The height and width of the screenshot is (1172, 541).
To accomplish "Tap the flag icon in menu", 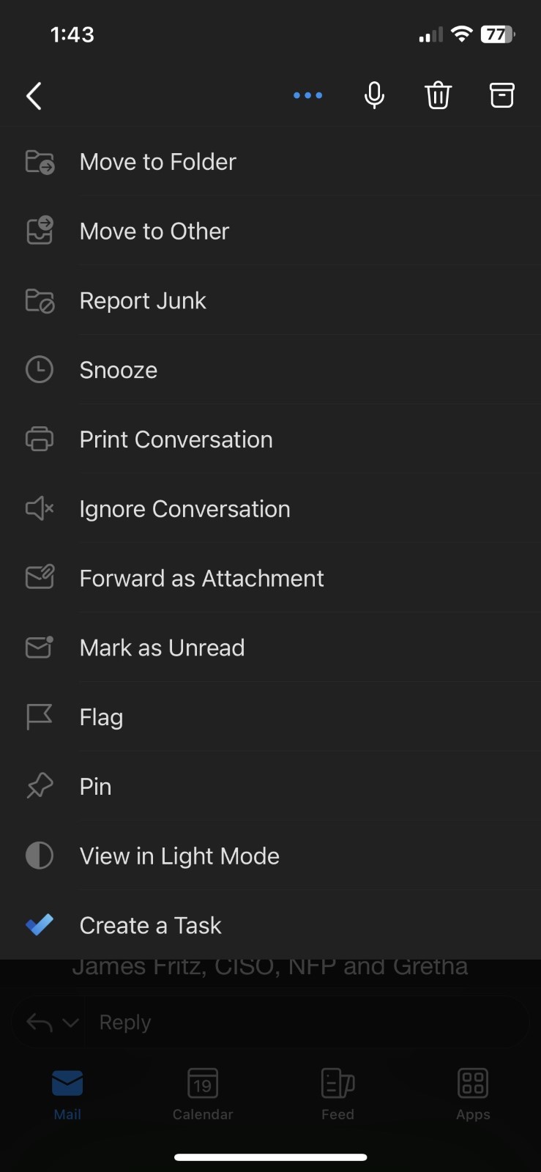I will [x=40, y=717].
